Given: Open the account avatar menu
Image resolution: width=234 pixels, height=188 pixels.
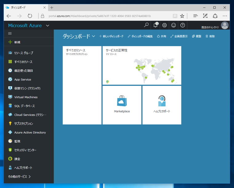Looking at the screenshot, I should pos(225,25).
